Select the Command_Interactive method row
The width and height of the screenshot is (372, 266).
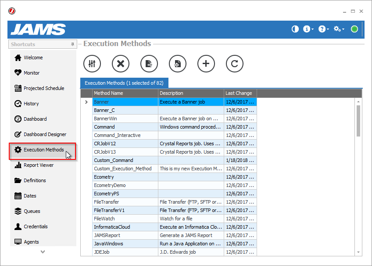(175, 135)
